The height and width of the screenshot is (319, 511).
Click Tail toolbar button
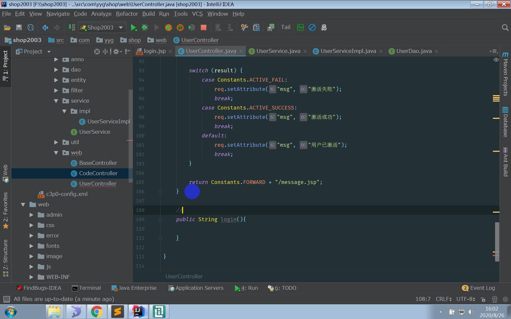point(286,27)
